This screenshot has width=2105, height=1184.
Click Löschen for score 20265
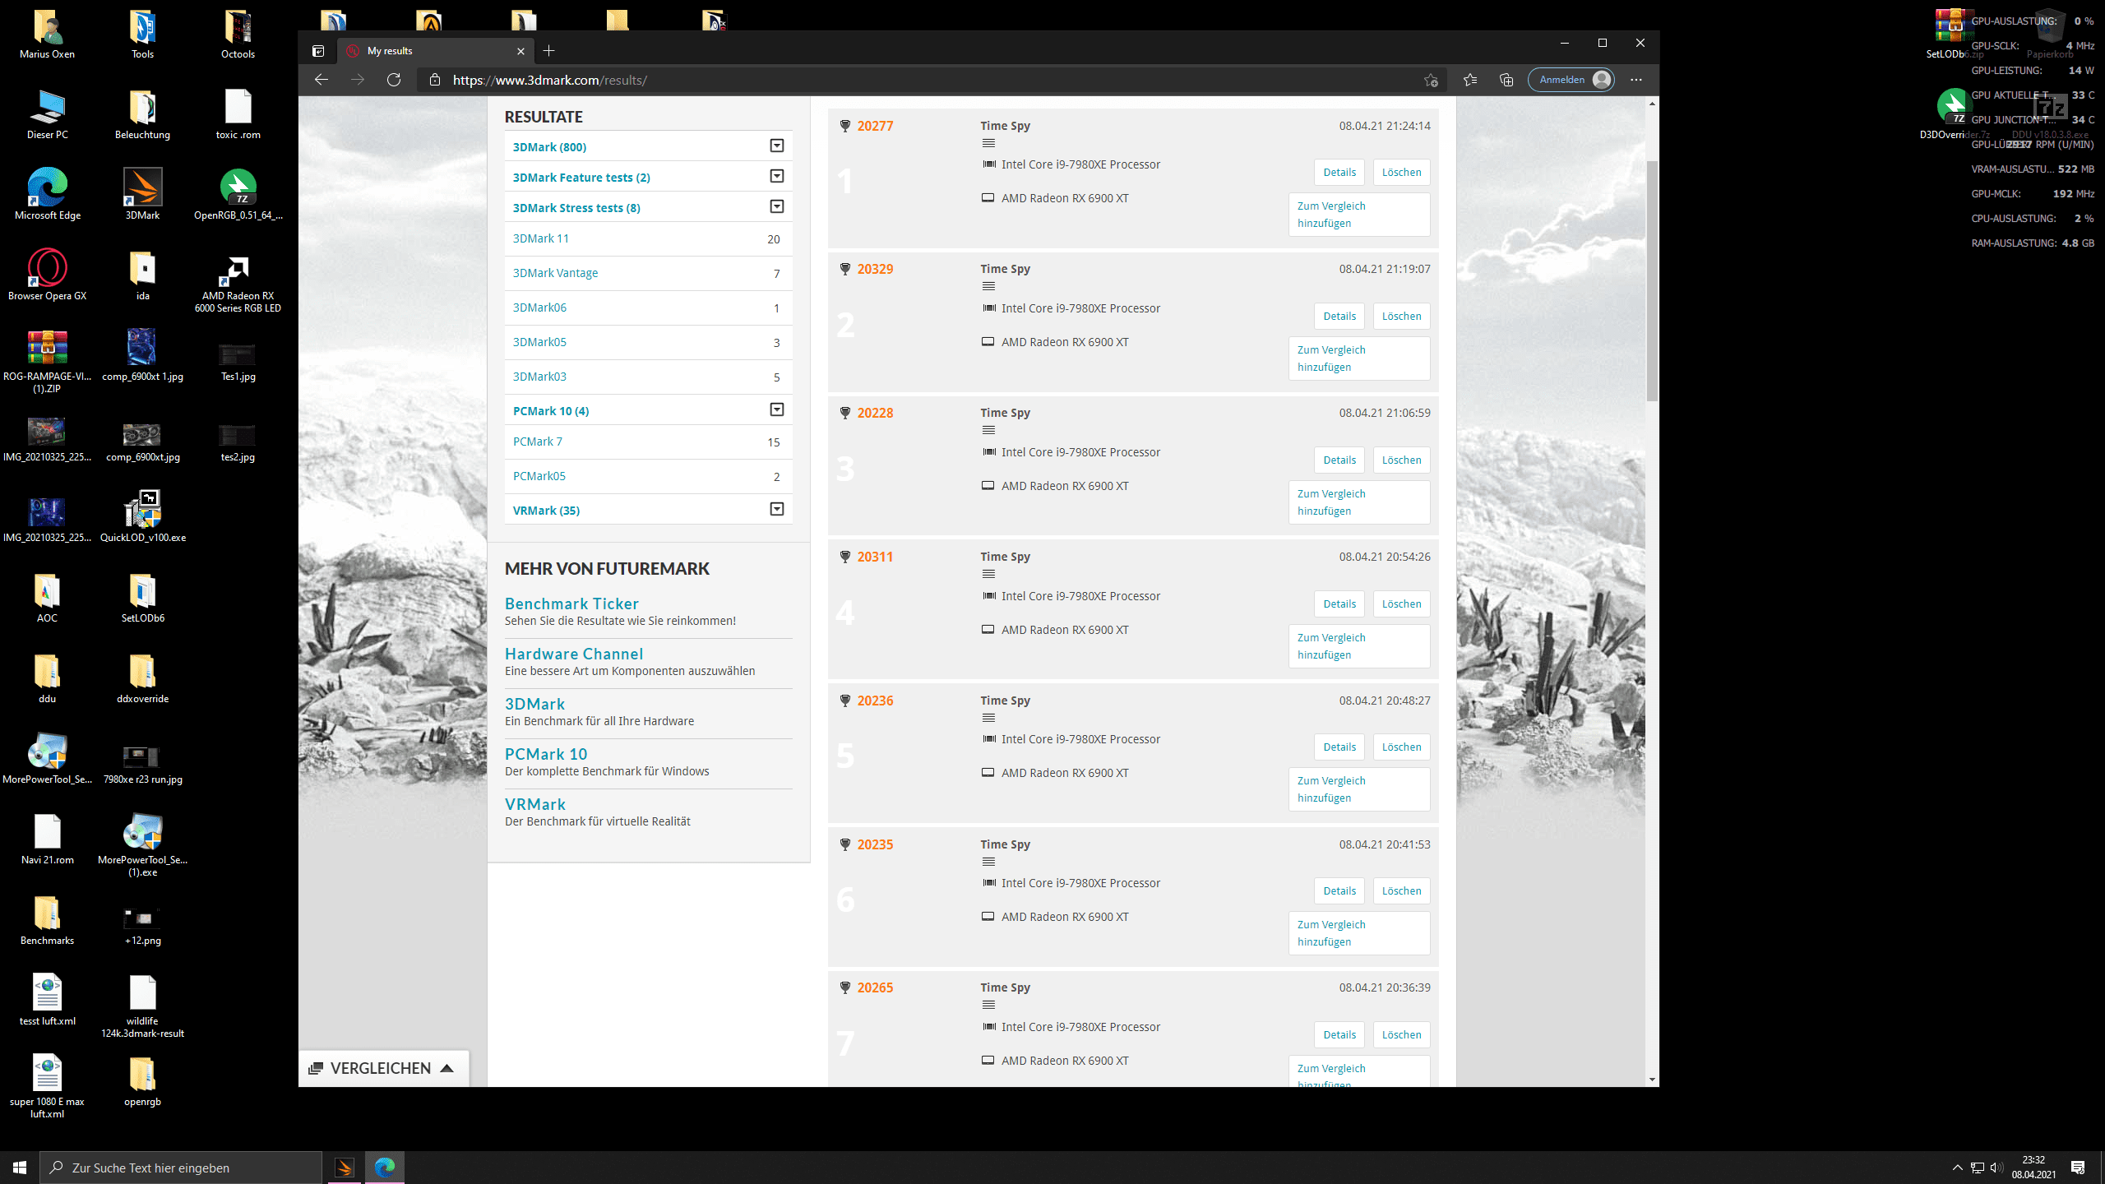[1401, 1034]
